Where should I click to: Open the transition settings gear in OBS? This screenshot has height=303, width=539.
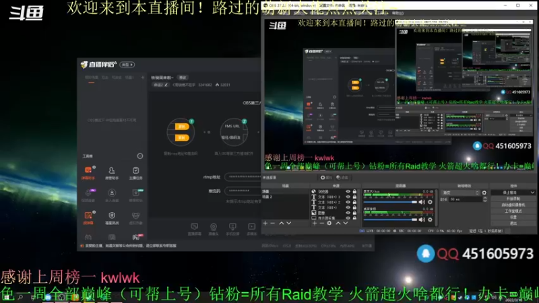(x=484, y=193)
